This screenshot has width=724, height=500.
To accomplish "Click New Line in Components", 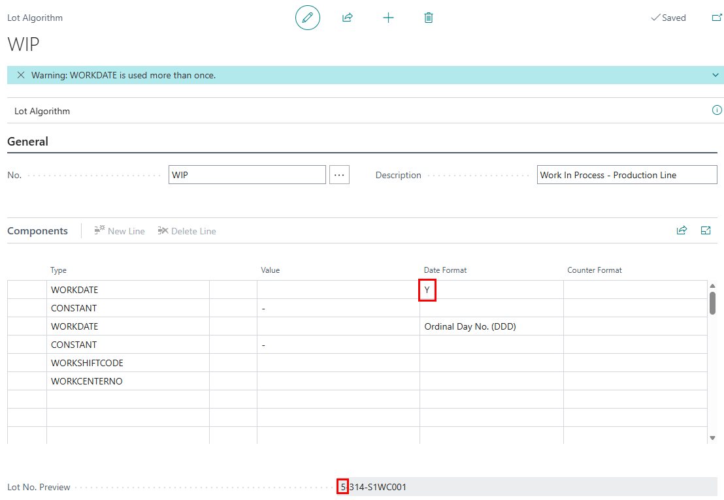I will [120, 231].
